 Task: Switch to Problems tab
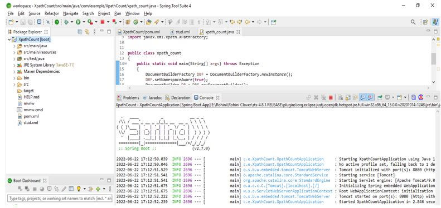tap(128, 98)
